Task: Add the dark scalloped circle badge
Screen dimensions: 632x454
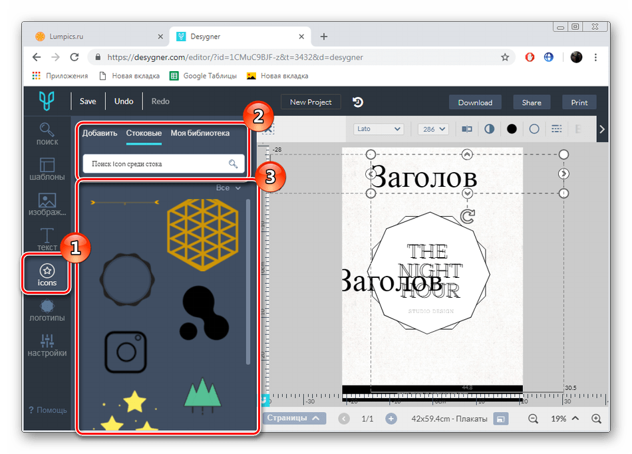Action: (127, 279)
